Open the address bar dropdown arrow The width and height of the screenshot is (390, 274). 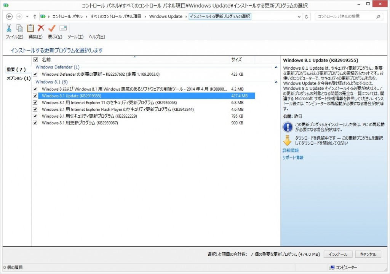click(x=298, y=16)
